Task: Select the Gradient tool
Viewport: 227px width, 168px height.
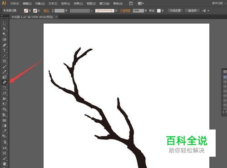Action: 5,125
